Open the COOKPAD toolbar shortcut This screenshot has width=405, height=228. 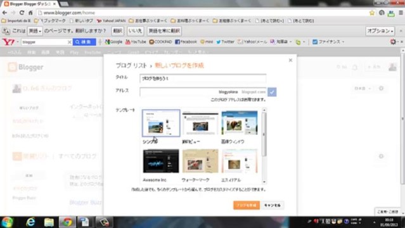pyautogui.click(x=160, y=42)
